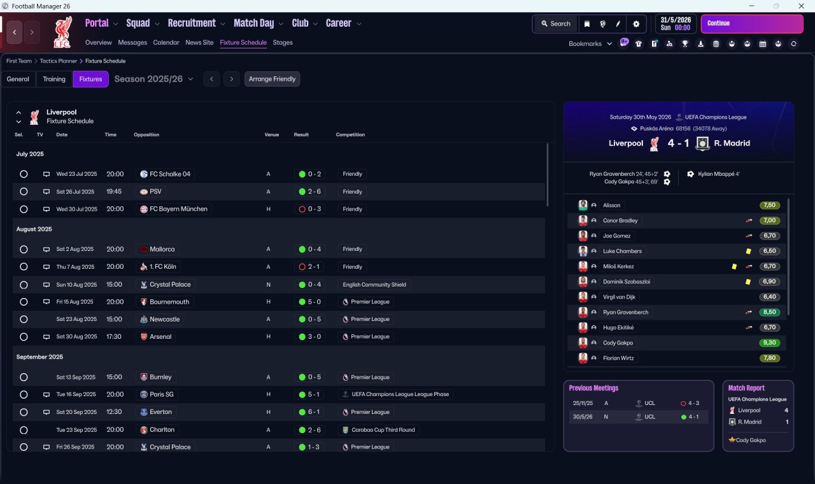
Task: Click the Arrange Friendly button
Action: 272,79
